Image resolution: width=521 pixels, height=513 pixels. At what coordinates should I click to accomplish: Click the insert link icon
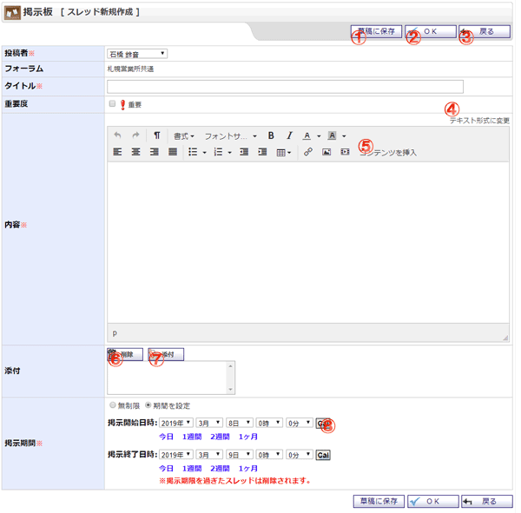tap(308, 153)
